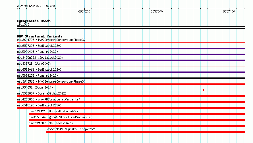
Task: Click the thin red line under nsv833728
Action: click(131, 66)
